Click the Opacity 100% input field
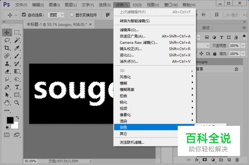The width and height of the screenshot is (249, 165). click(x=235, y=46)
